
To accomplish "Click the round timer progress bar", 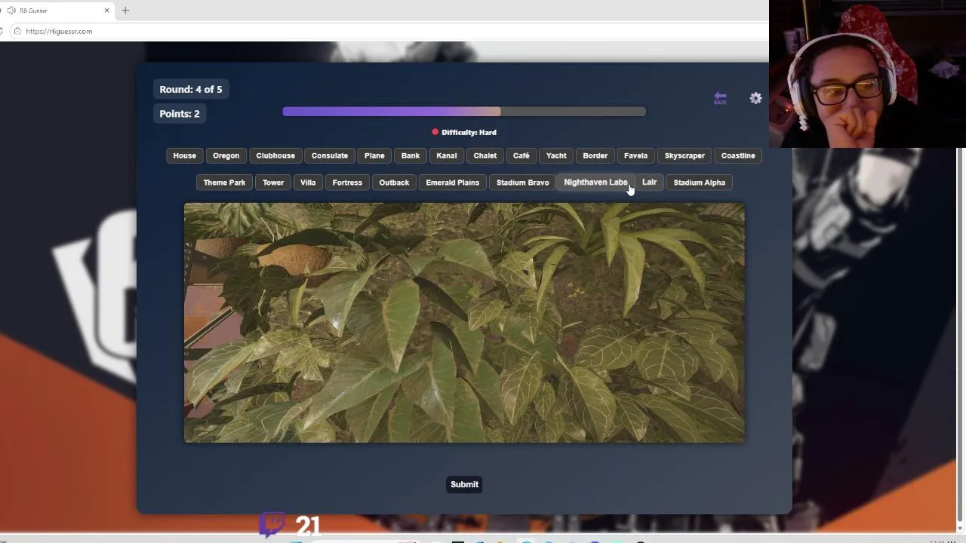I will [464, 112].
